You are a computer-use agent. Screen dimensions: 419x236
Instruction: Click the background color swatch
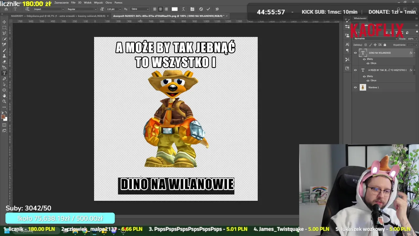(x=5, y=119)
